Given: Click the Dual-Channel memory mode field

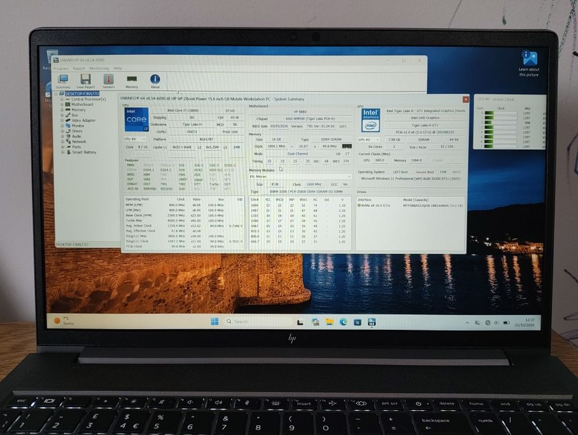Looking at the screenshot, I should pos(297,153).
